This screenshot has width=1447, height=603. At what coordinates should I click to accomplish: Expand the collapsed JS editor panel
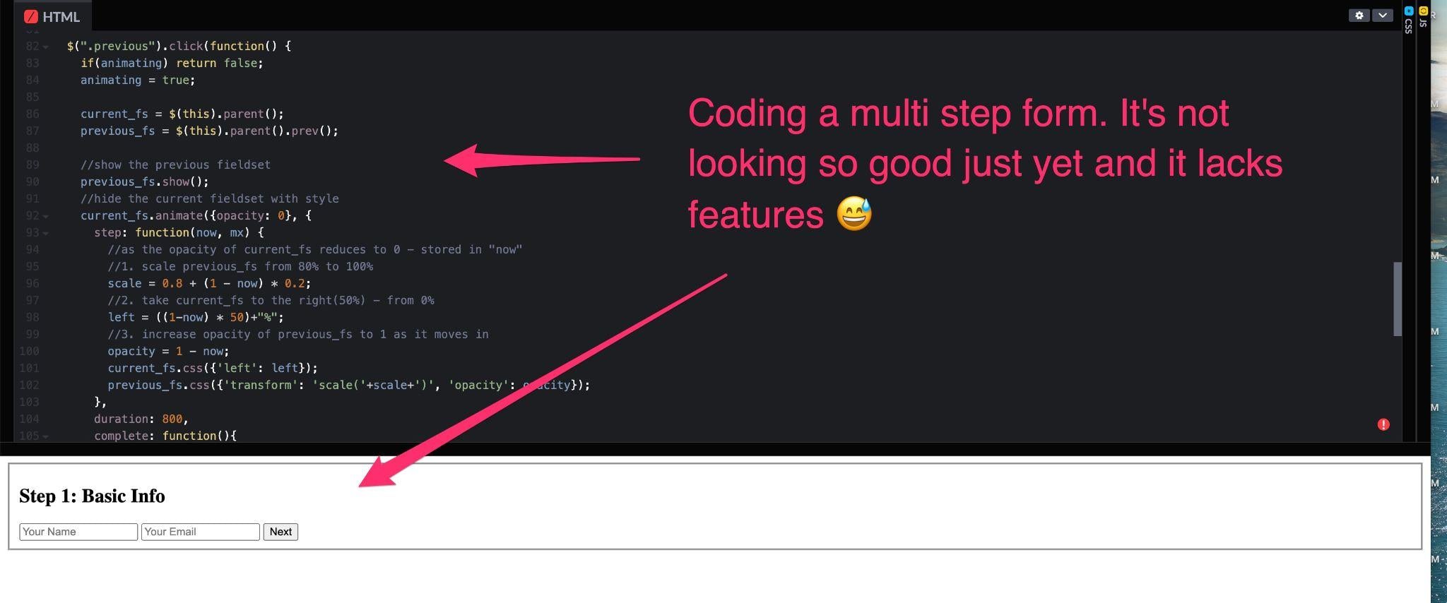point(1423,18)
